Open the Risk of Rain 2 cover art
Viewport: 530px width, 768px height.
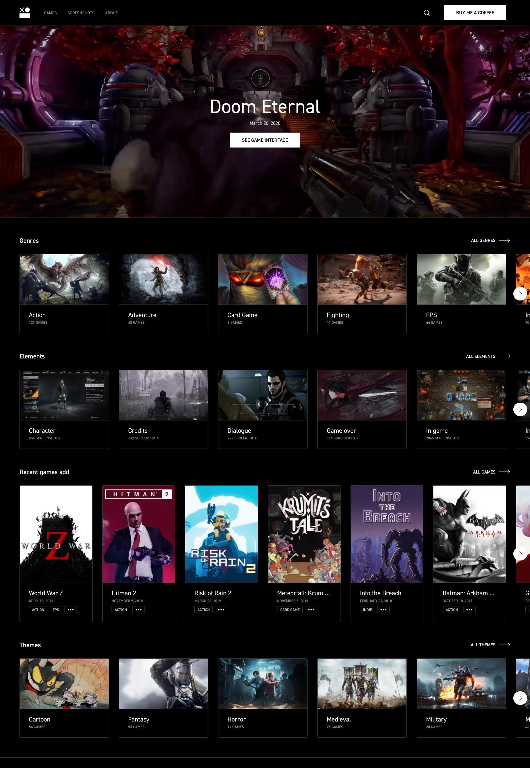tap(221, 534)
